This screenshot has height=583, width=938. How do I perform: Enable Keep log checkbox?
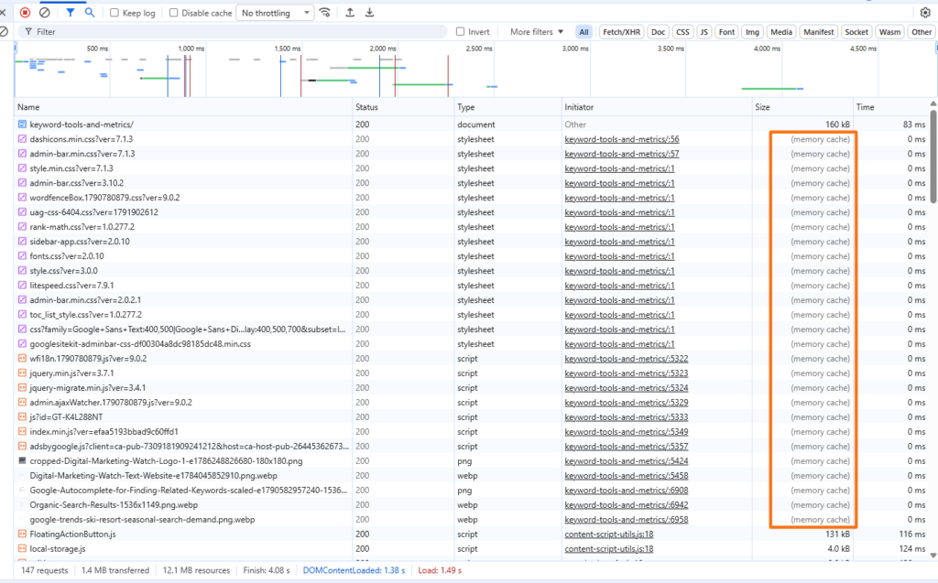pos(115,13)
